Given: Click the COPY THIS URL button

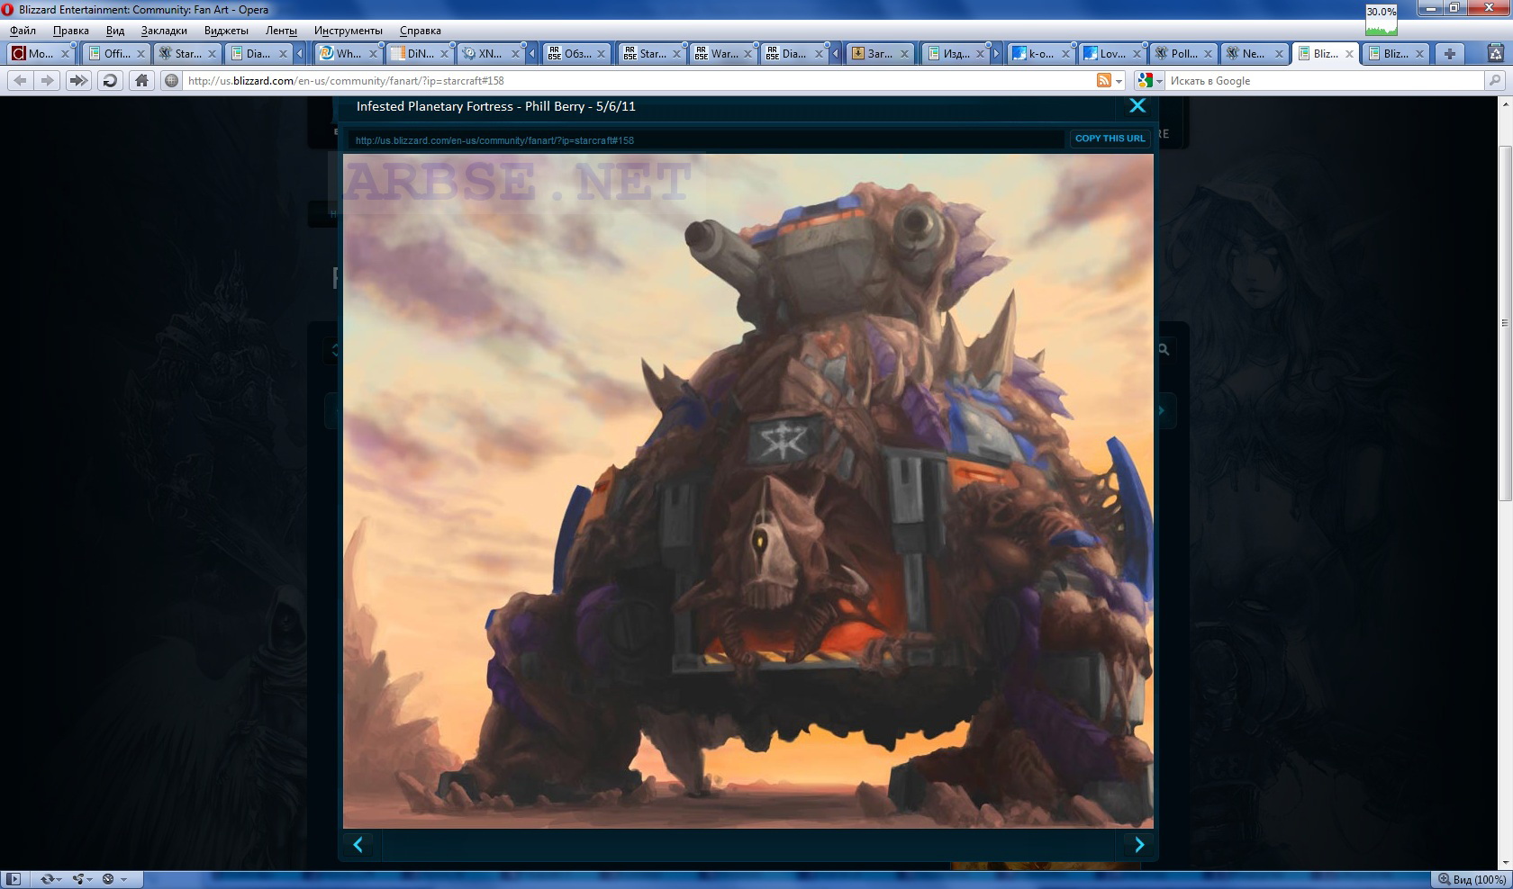Looking at the screenshot, I should 1110,139.
